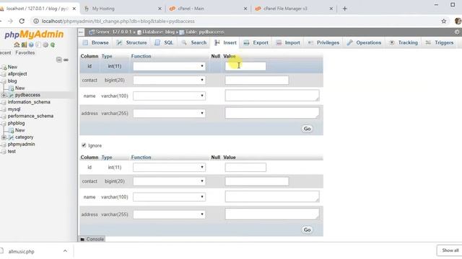462x259 pixels.
Task: Select the test database
Action: (12, 151)
